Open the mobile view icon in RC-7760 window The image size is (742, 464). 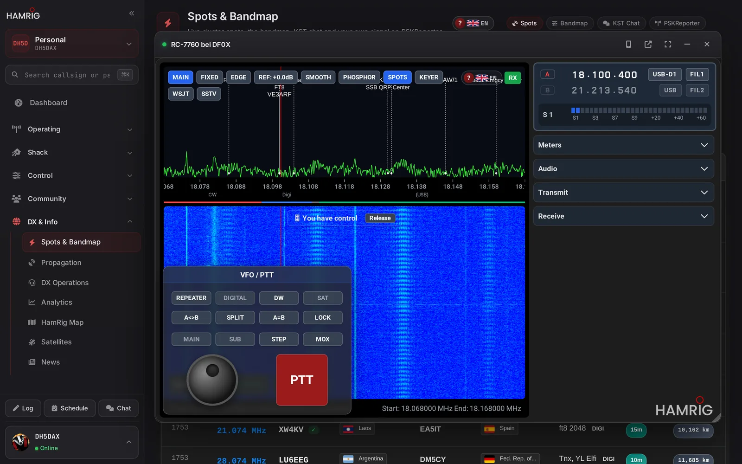(x=628, y=44)
